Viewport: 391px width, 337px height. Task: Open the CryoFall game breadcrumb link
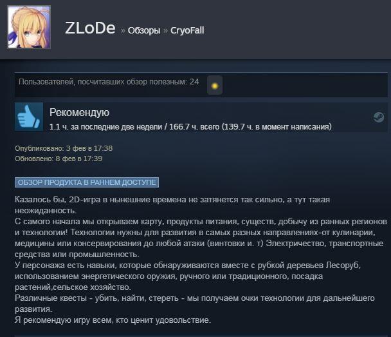click(187, 30)
